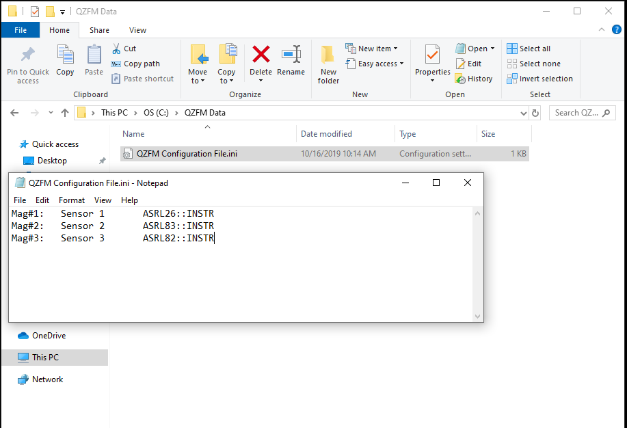Image resolution: width=627 pixels, height=428 pixels.
Task: Expand the Delete options arrow
Action: [261, 81]
